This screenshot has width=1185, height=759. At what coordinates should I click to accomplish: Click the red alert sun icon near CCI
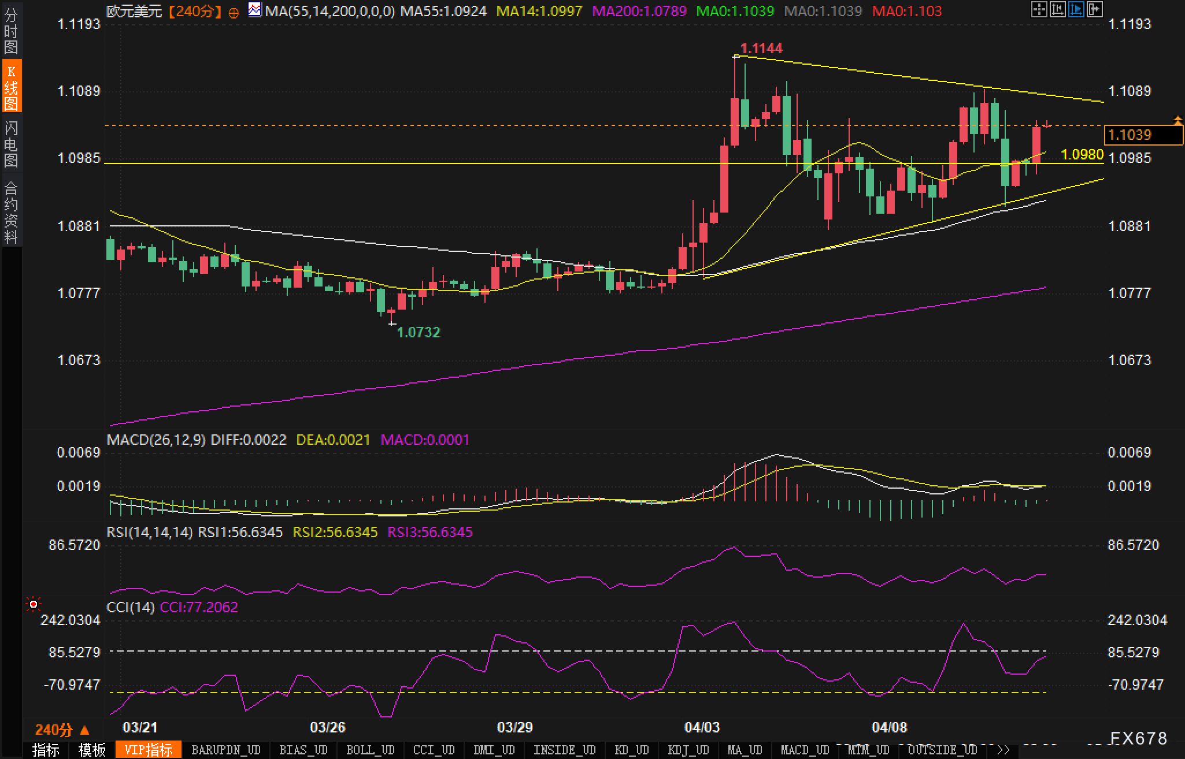pyautogui.click(x=34, y=604)
